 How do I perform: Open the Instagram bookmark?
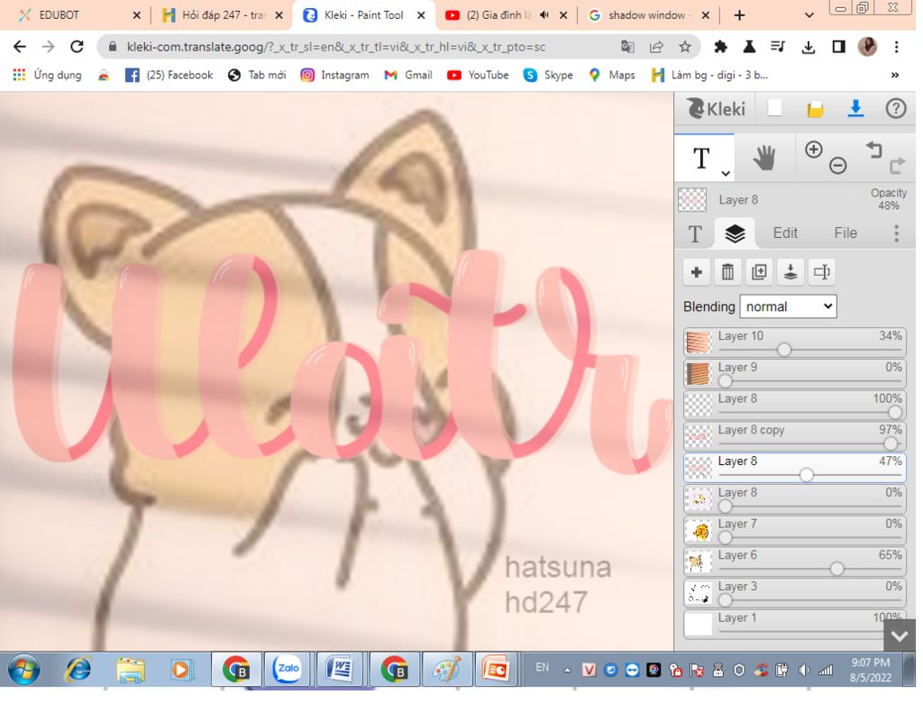click(x=334, y=75)
